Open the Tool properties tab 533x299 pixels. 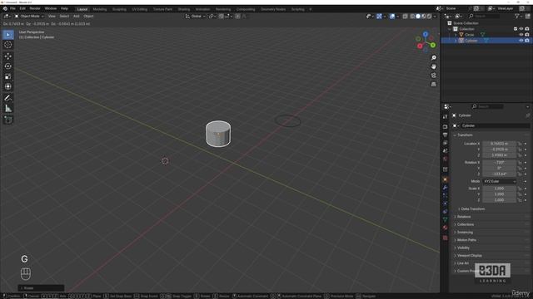pos(446,117)
